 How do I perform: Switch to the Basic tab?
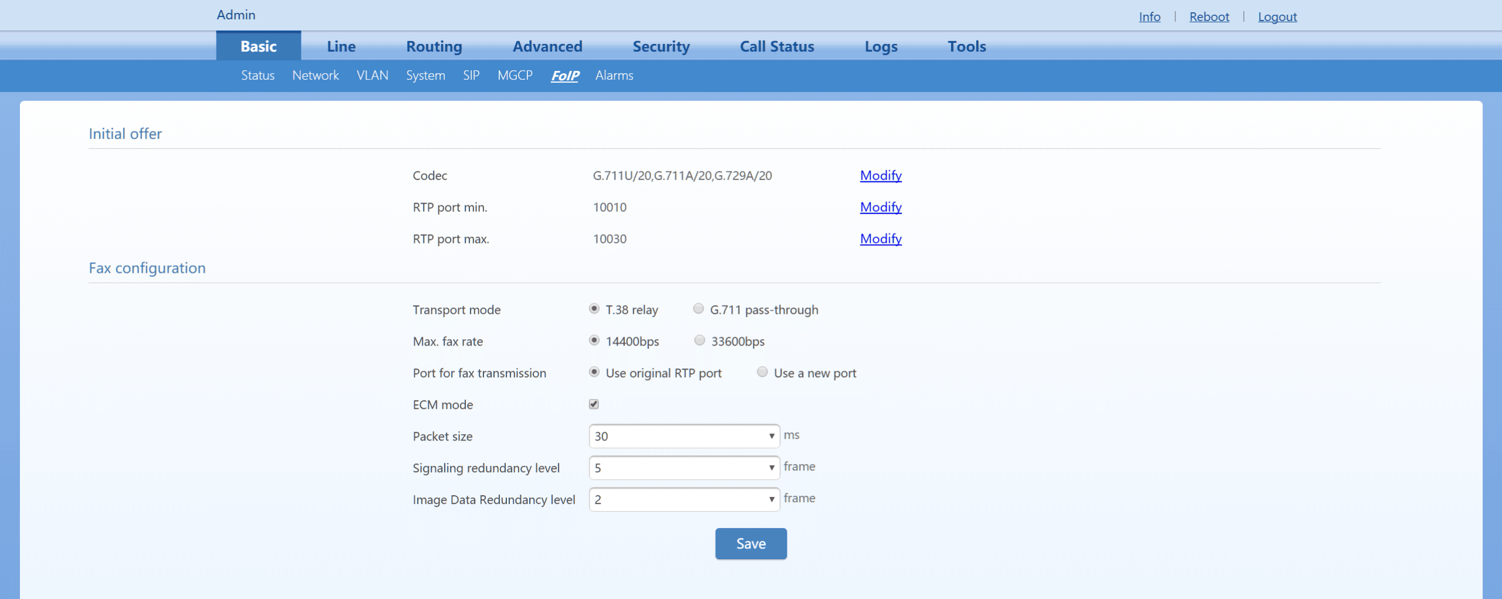point(259,46)
